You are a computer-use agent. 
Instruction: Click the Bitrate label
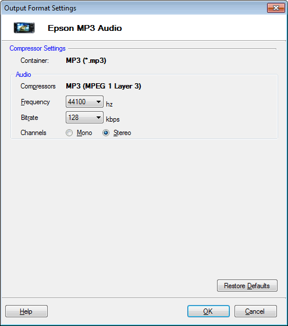click(30, 118)
